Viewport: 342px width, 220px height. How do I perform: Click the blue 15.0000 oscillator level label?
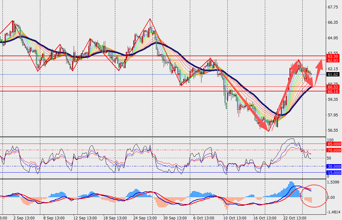[334, 172]
